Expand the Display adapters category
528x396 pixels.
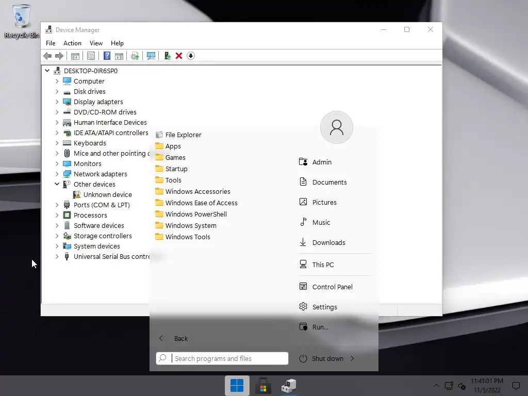(x=57, y=102)
